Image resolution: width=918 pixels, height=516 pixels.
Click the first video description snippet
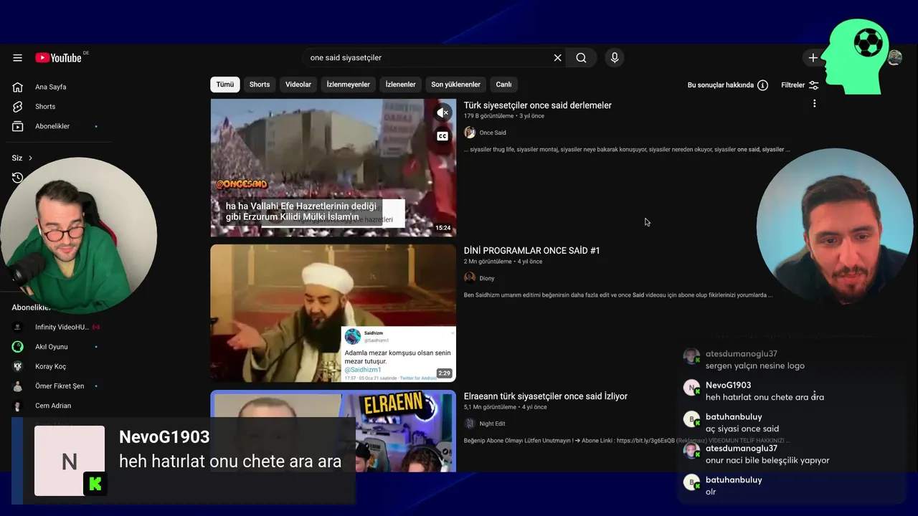click(x=627, y=150)
